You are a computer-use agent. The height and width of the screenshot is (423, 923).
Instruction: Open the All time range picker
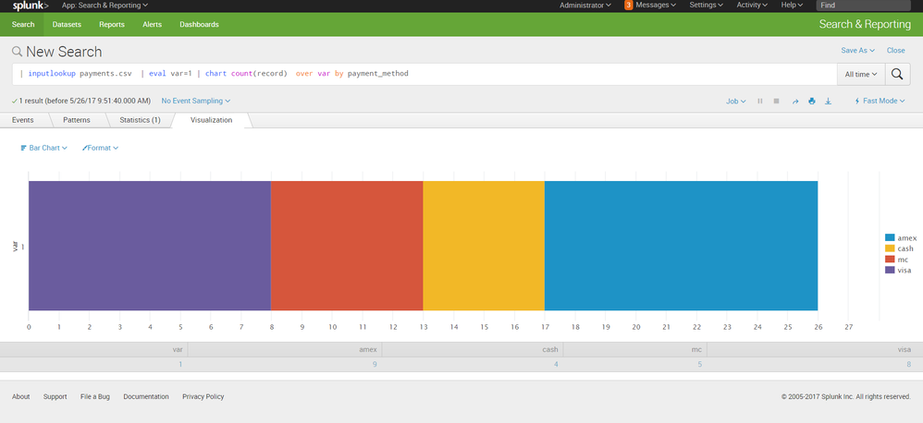(860, 74)
